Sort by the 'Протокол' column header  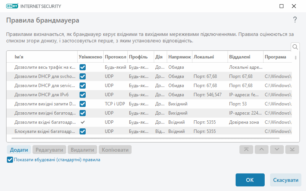[116, 57]
